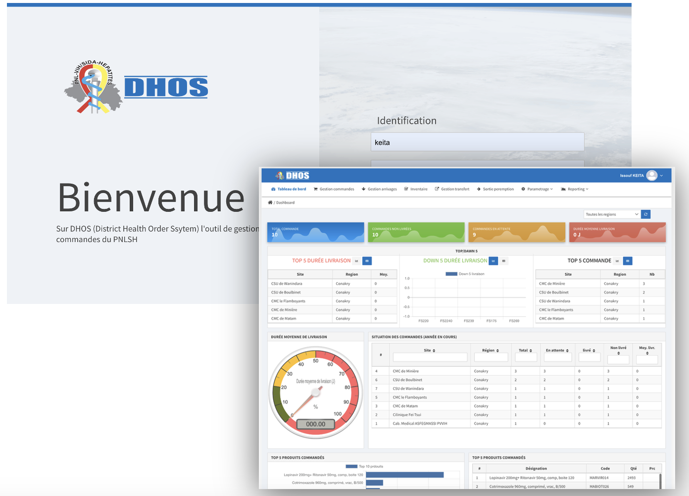Sort the situation table by livré

click(x=589, y=350)
